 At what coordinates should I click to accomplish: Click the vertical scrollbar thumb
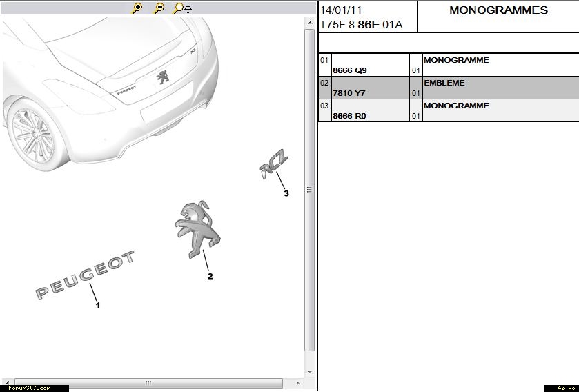pyautogui.click(x=310, y=190)
